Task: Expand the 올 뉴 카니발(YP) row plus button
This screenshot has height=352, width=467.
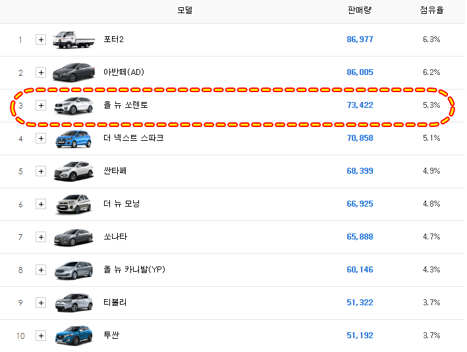Action: tap(41, 270)
